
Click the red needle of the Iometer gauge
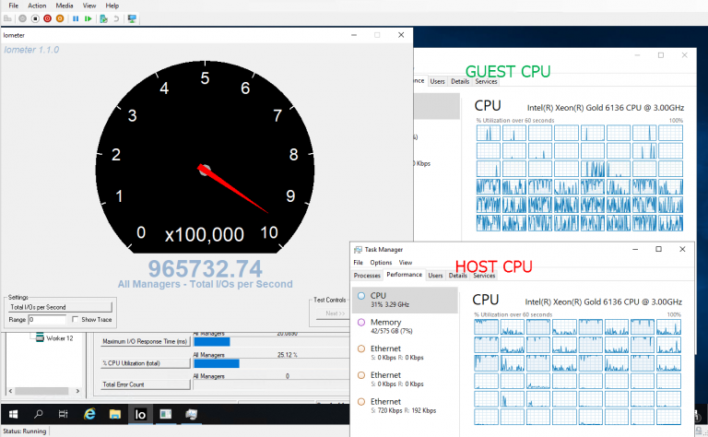tap(233, 190)
